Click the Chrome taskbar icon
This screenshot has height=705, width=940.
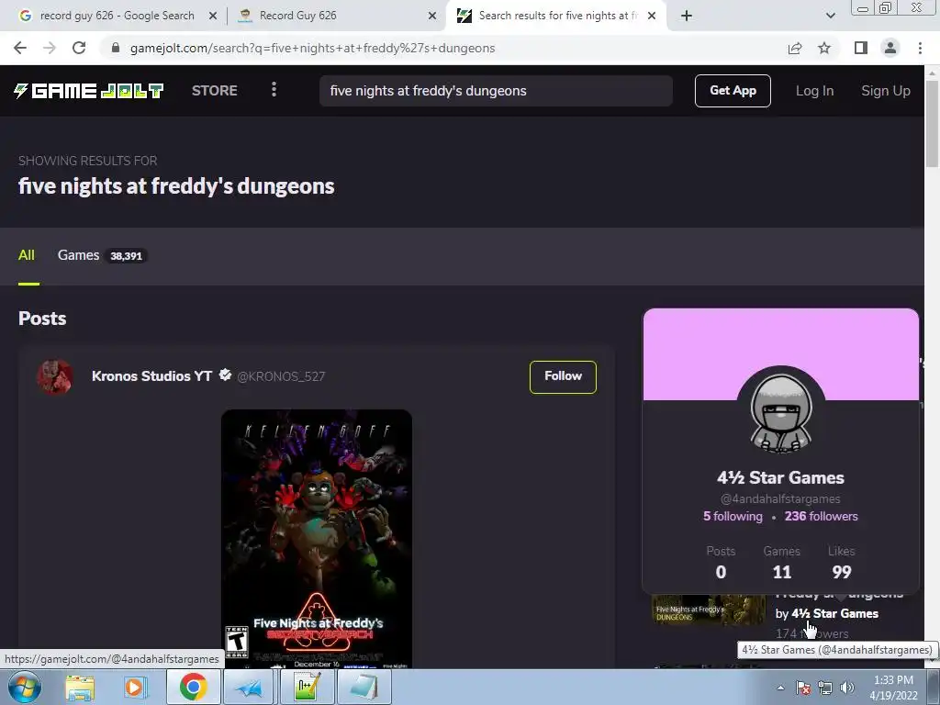coord(193,687)
